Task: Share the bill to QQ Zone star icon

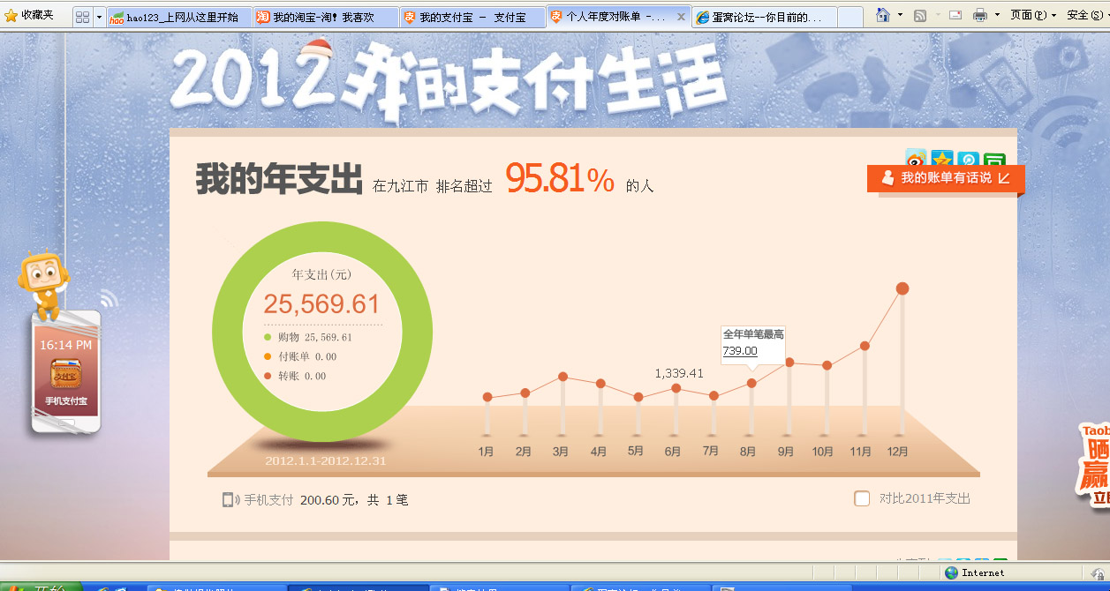Action: pos(942,159)
